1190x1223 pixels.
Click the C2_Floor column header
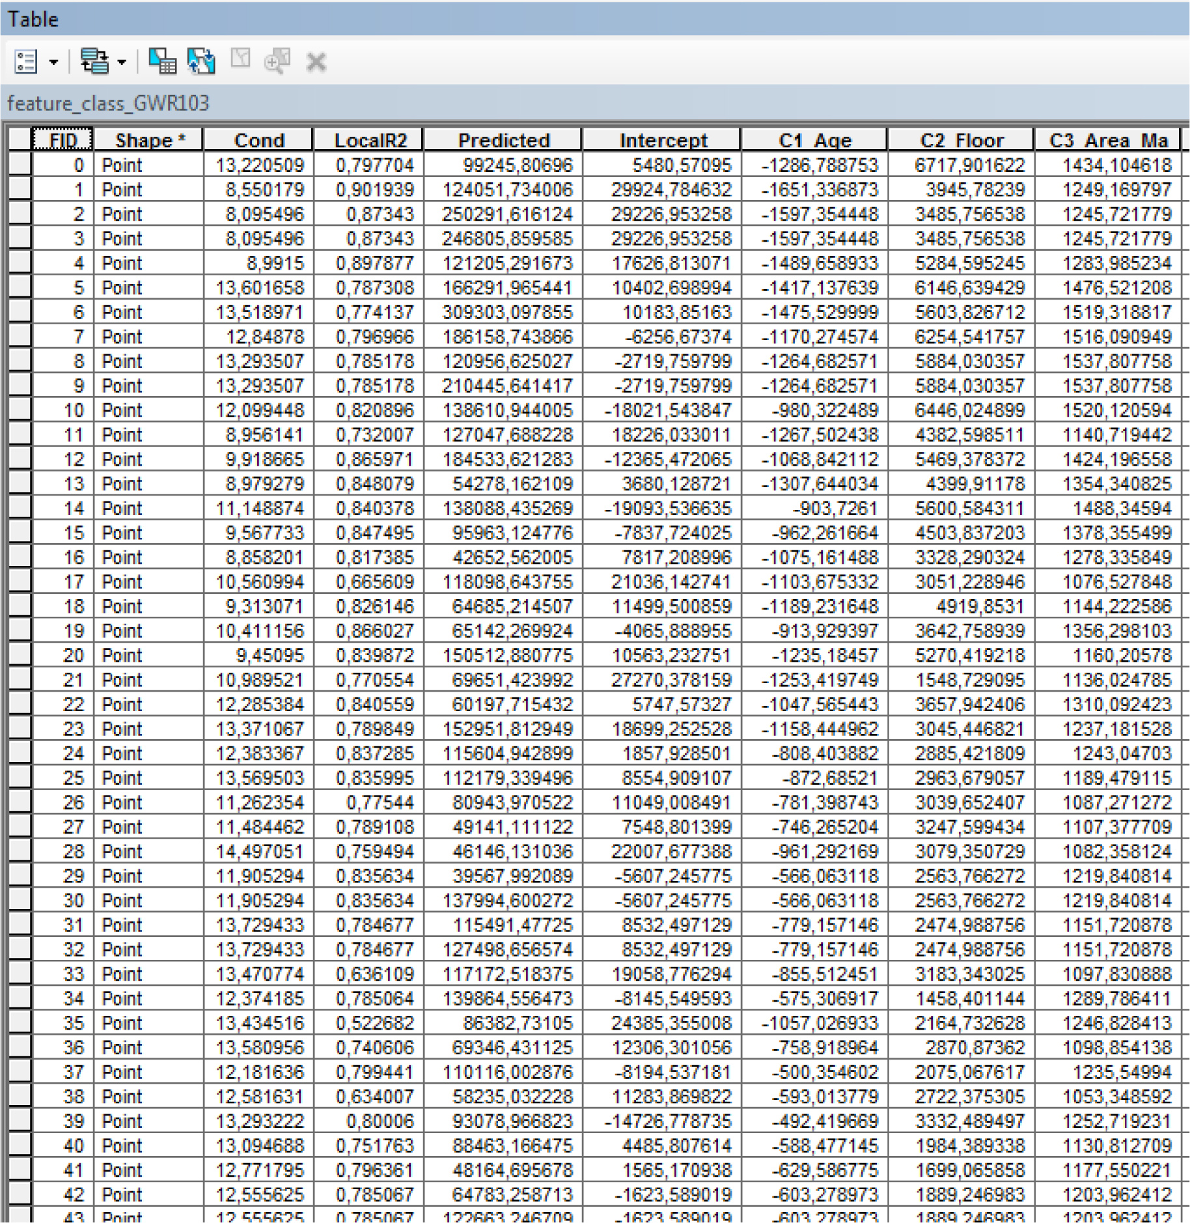(962, 140)
